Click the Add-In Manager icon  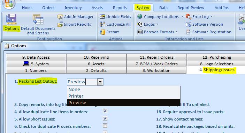[x=60, y=17]
